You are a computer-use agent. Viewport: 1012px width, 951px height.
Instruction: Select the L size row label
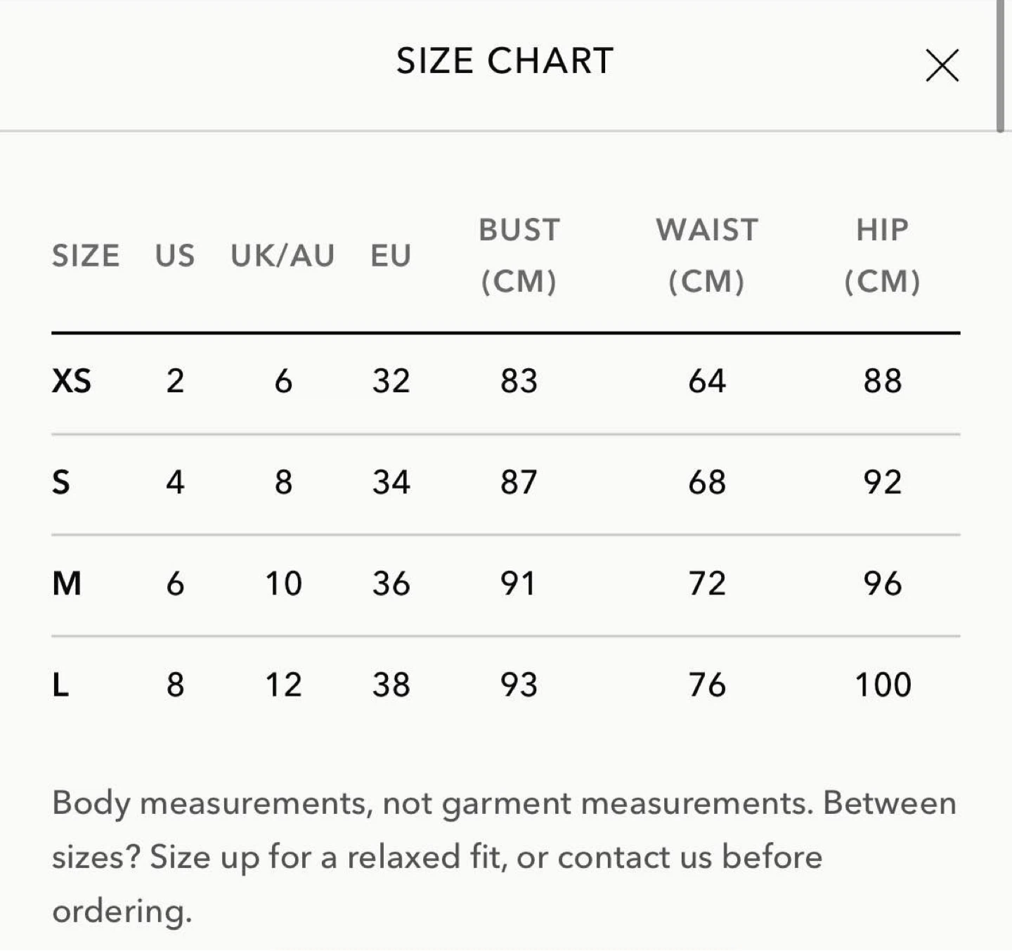pos(60,685)
